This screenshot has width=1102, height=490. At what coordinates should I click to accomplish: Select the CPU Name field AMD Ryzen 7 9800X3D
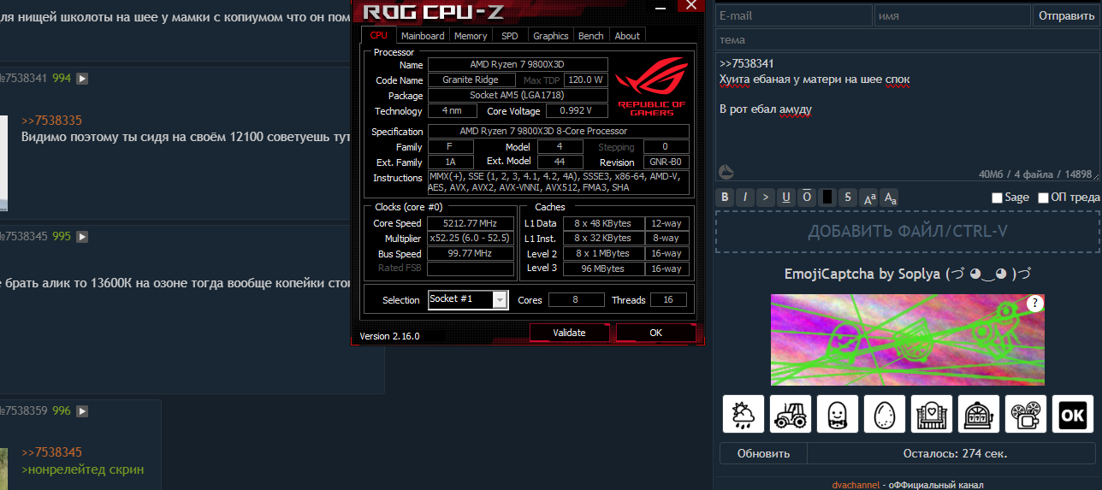[518, 64]
